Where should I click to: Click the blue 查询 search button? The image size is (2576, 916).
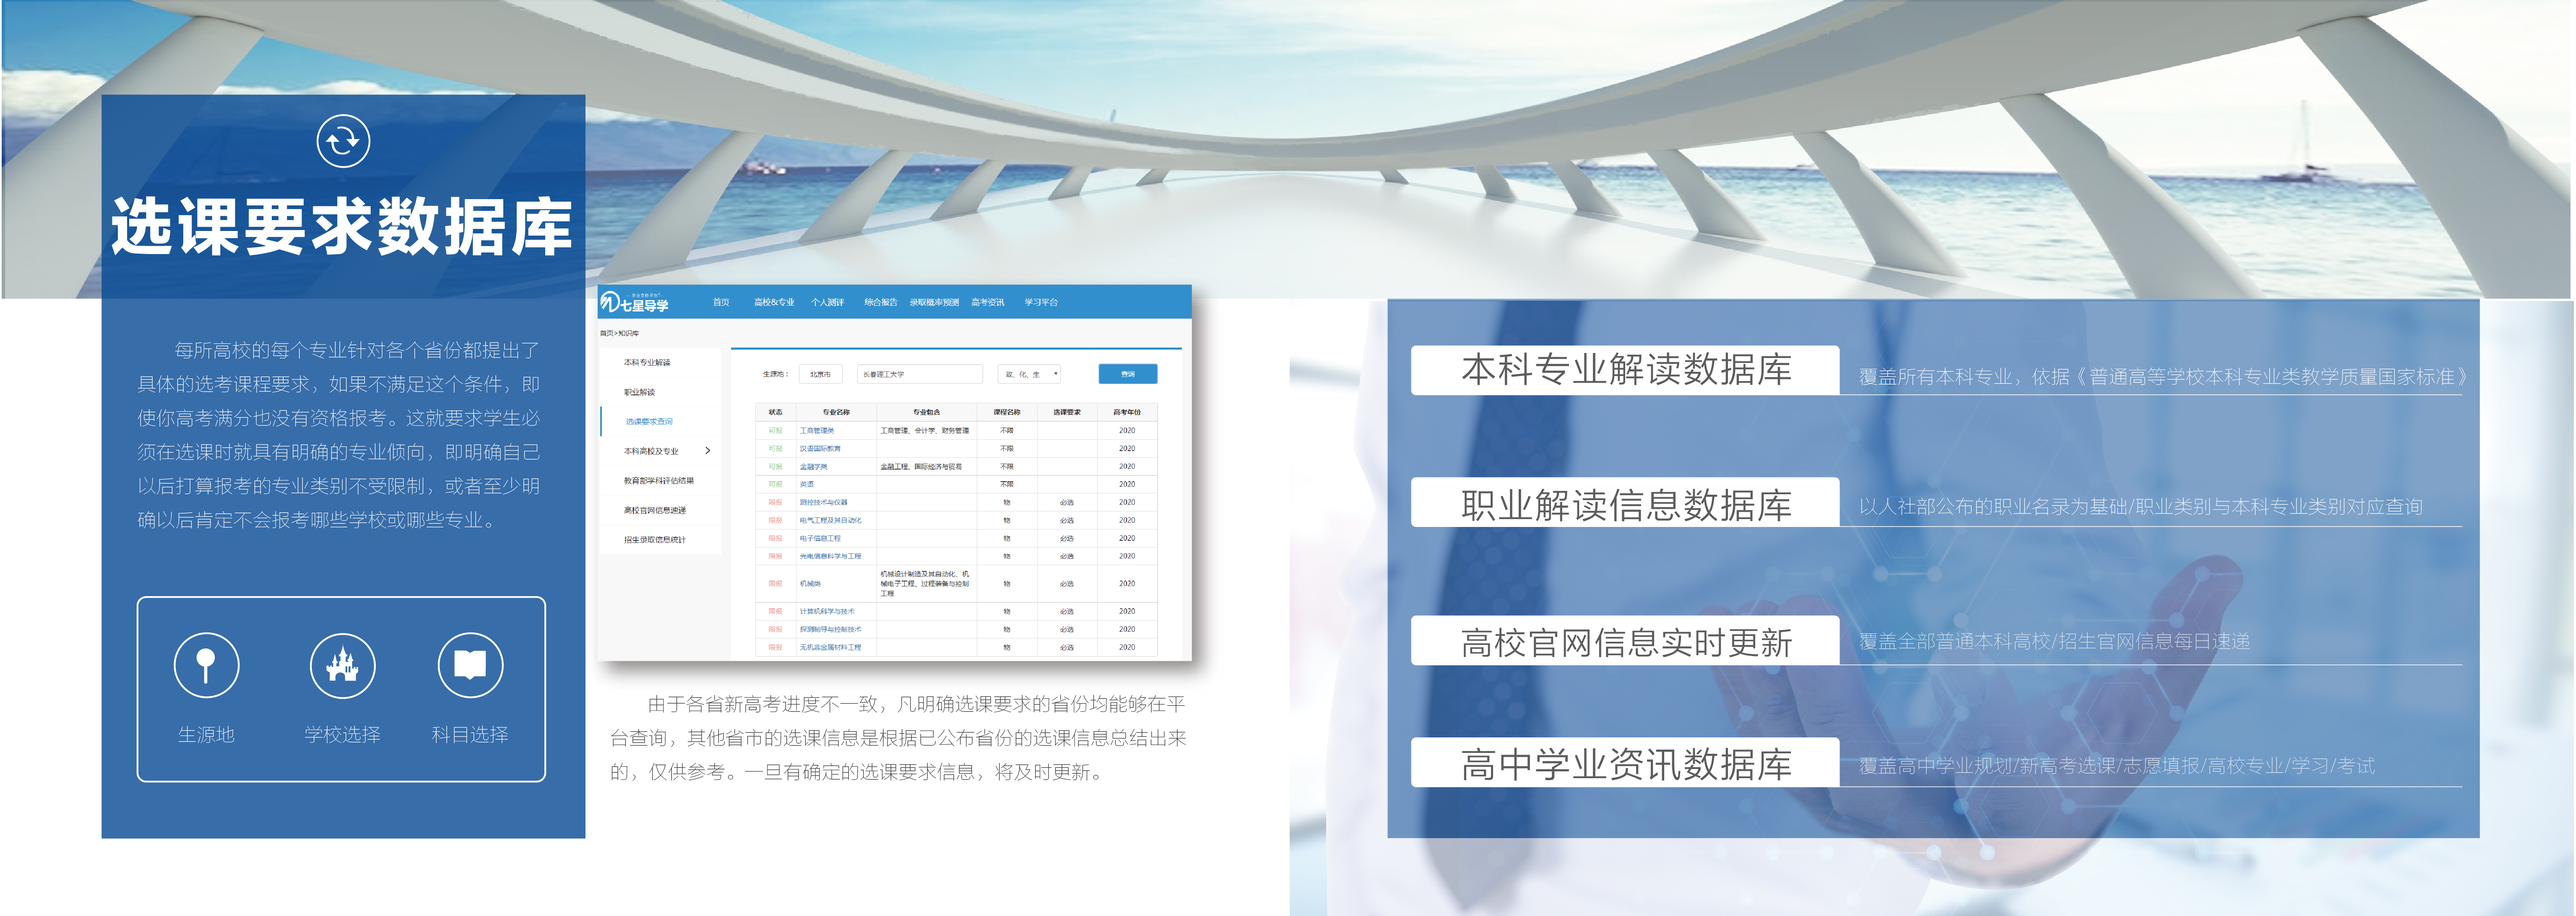1128,374
